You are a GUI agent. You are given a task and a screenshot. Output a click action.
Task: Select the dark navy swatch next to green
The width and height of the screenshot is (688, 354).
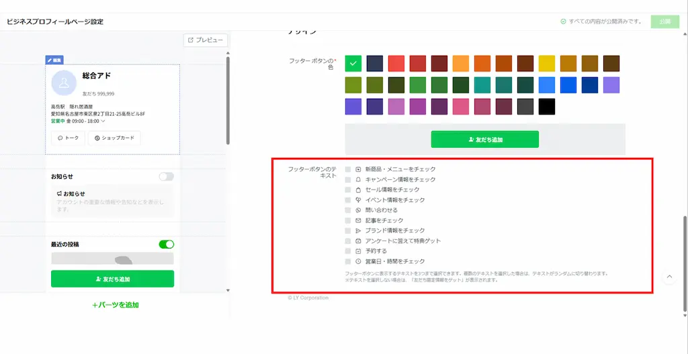(x=375, y=63)
